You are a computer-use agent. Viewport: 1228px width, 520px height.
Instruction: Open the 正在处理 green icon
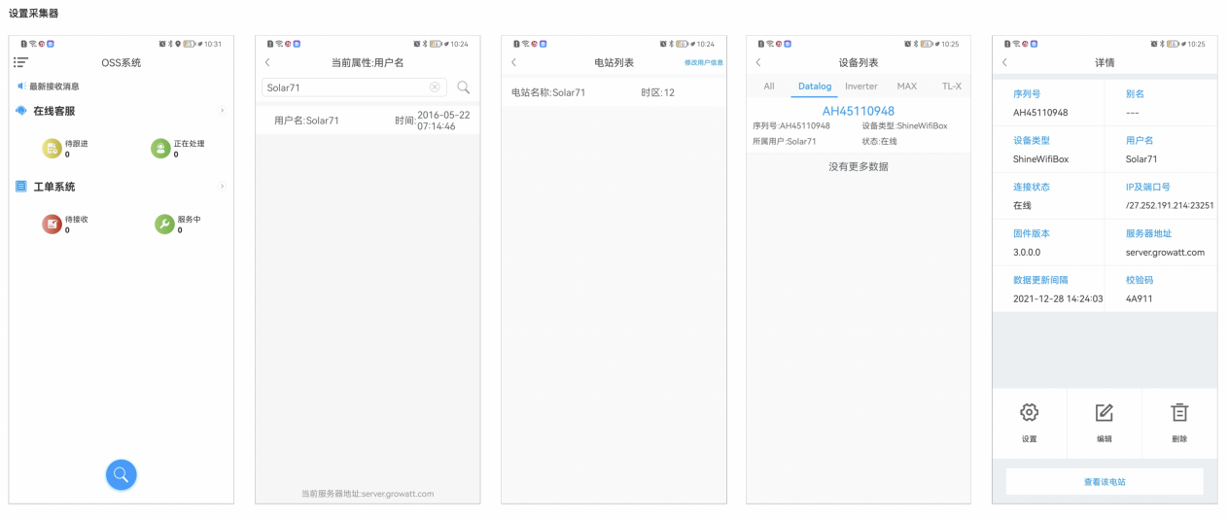[x=160, y=148]
